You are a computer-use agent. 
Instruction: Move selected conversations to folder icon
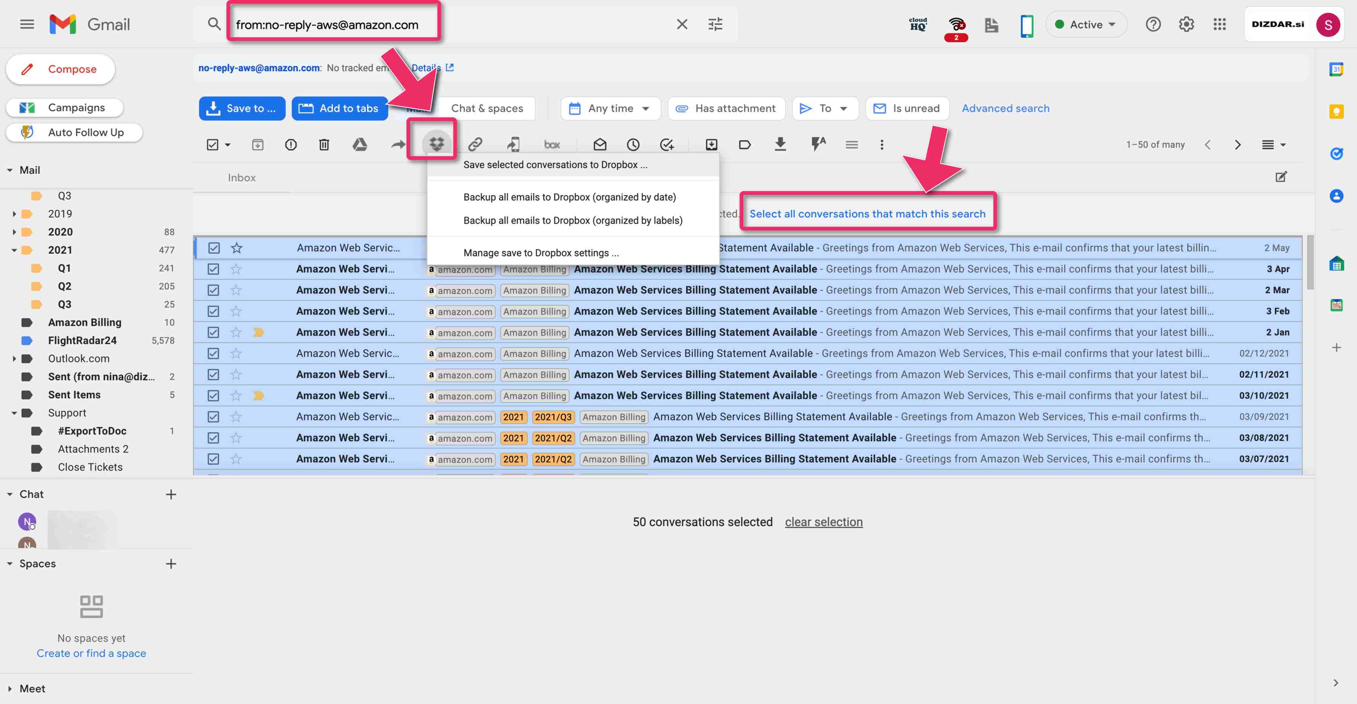click(x=711, y=144)
